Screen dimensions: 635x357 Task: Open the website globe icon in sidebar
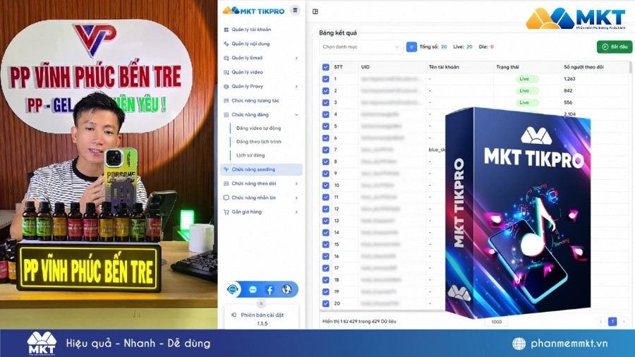click(x=286, y=289)
